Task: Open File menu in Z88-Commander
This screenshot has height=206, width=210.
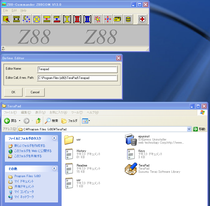Action: [5, 10]
